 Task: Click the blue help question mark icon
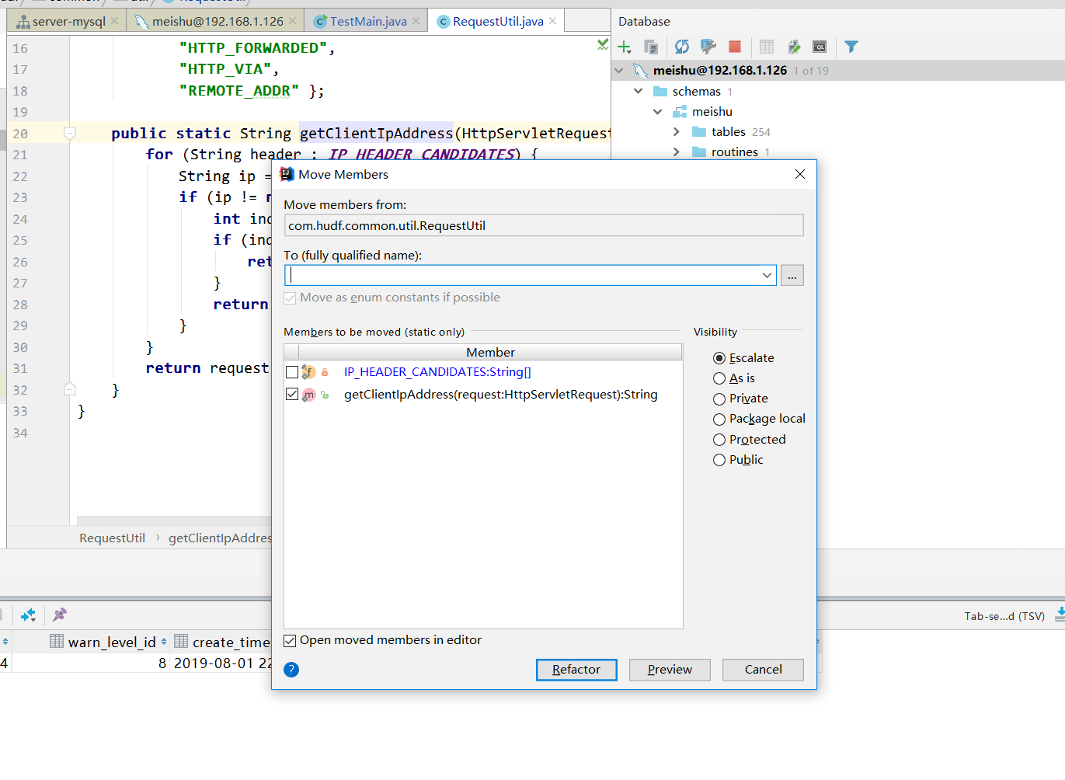291,670
